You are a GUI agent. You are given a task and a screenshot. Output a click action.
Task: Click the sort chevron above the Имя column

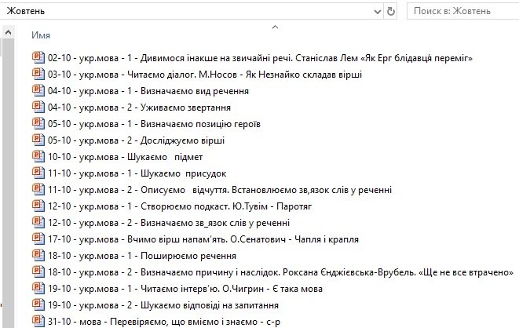274,27
